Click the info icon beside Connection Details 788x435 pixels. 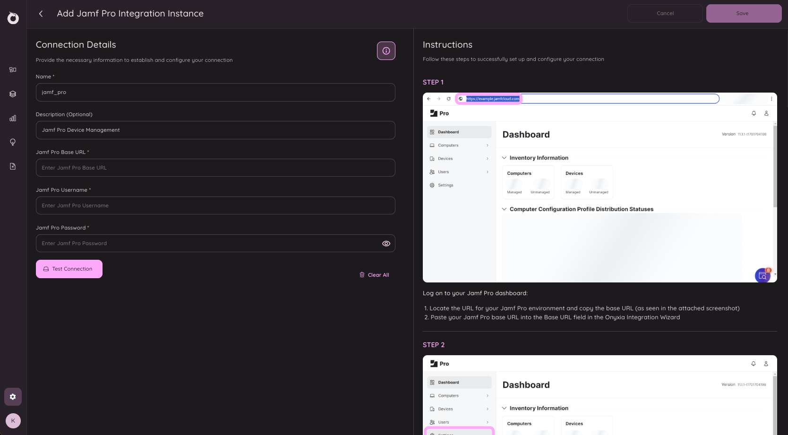tap(386, 51)
